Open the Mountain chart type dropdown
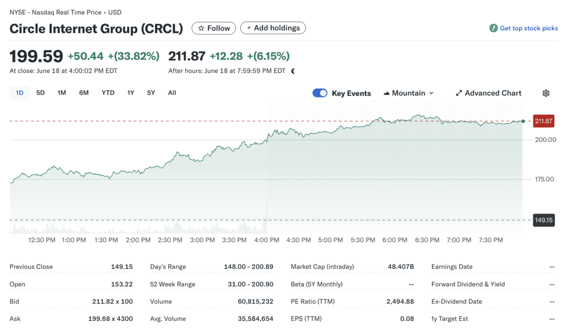Viewport: 567px width, 329px height. [x=408, y=93]
